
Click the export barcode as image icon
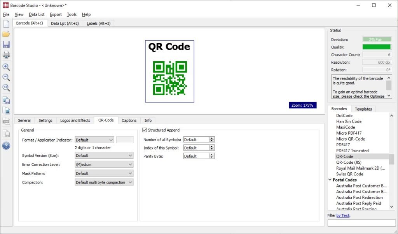coord(6,111)
